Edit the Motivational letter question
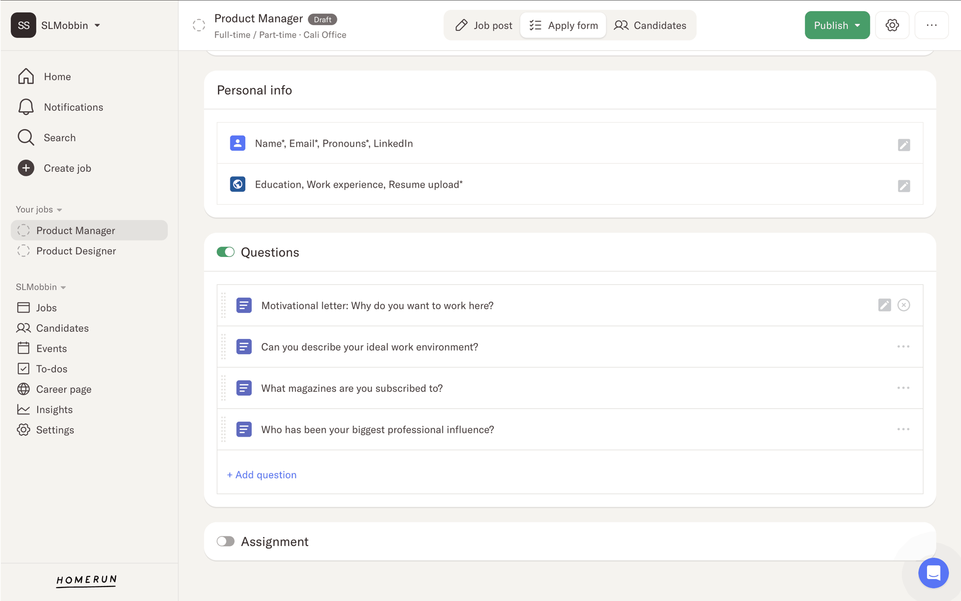The image size is (961, 601). coord(884,305)
